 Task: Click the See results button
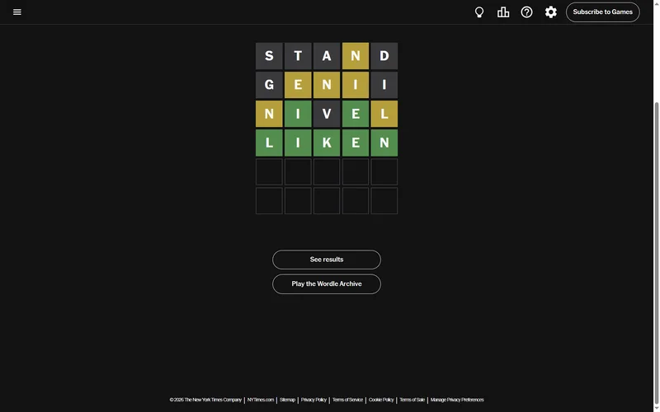tap(327, 260)
